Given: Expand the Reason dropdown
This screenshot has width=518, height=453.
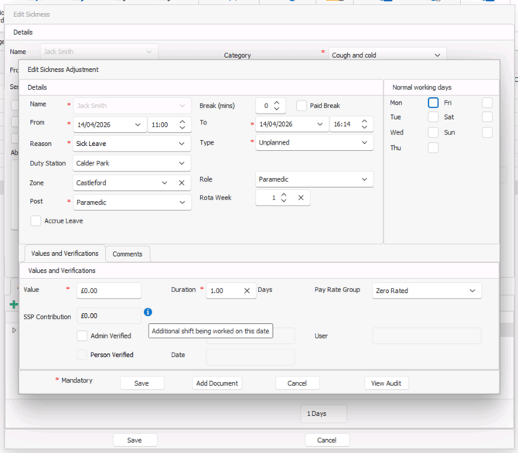Looking at the screenshot, I should click(182, 144).
